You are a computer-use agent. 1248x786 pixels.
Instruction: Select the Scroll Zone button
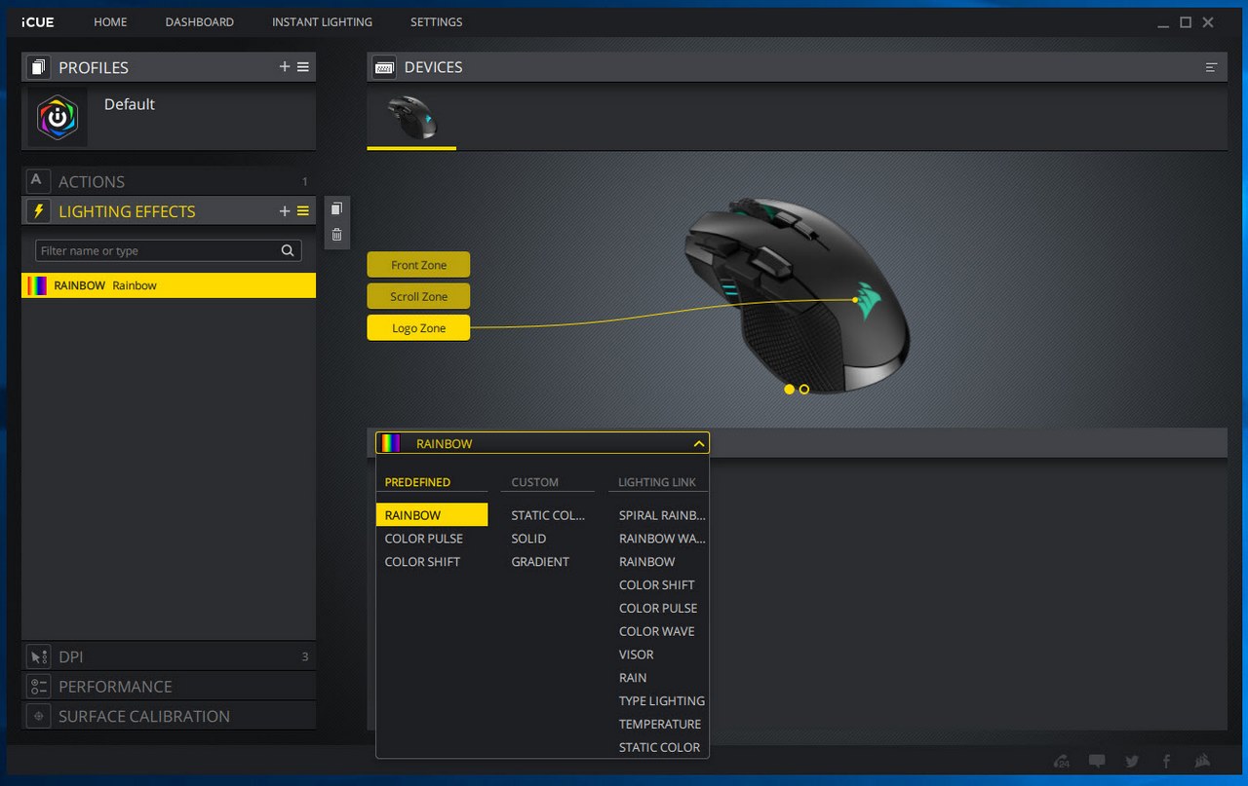(418, 296)
